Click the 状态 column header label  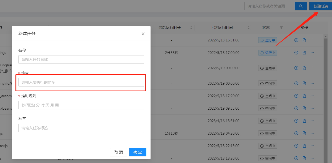tap(266, 28)
